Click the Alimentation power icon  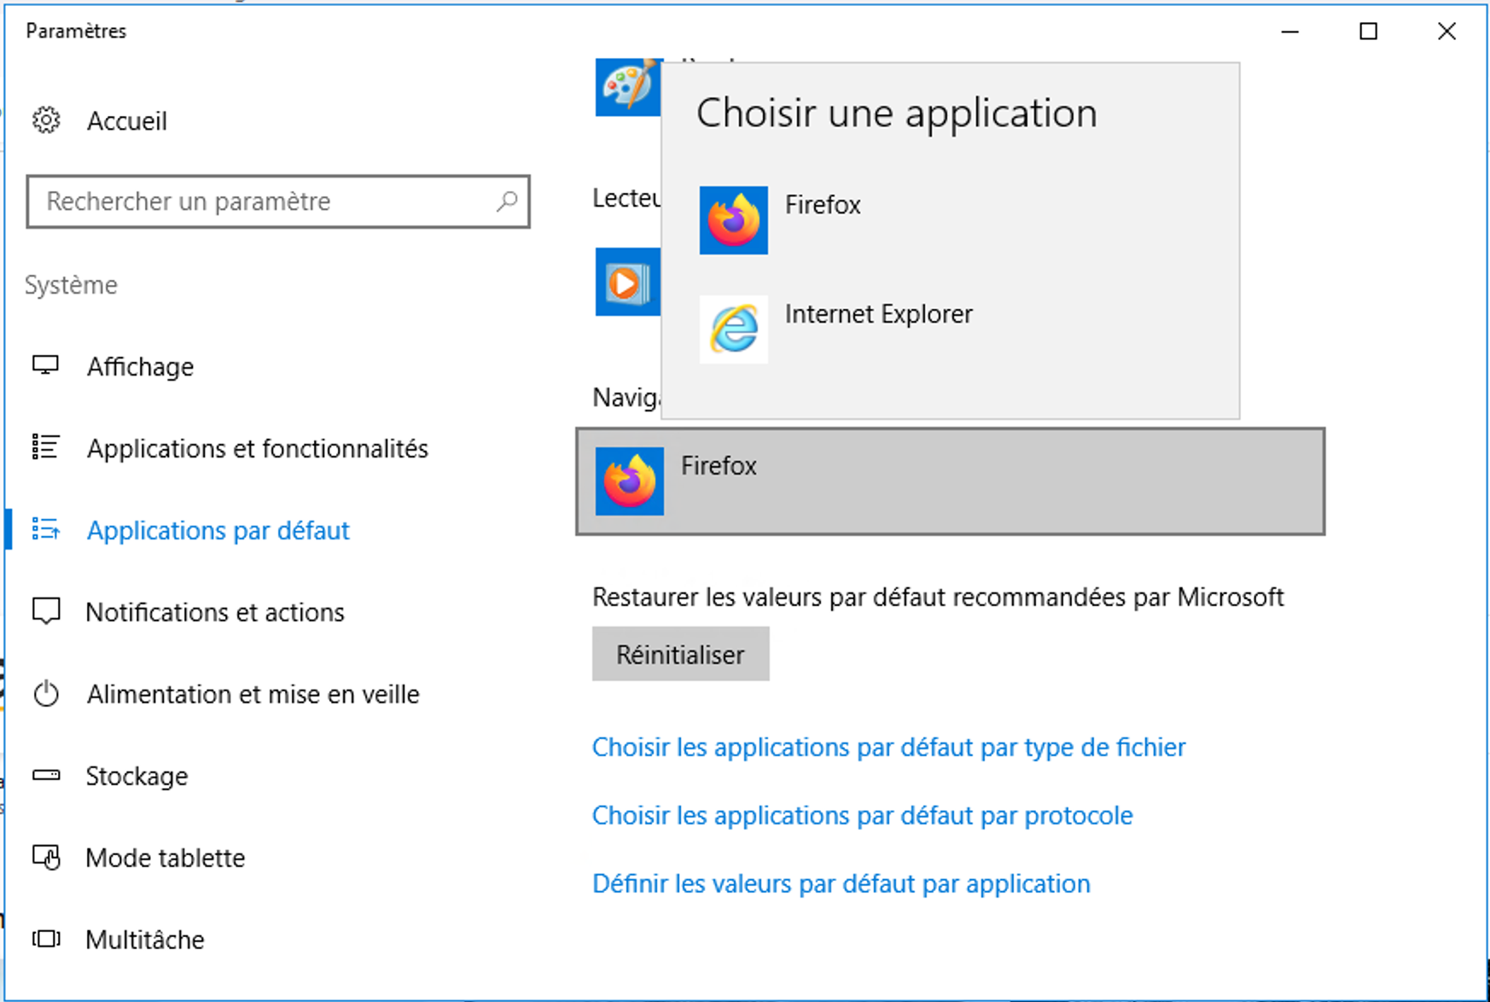pyautogui.click(x=46, y=694)
